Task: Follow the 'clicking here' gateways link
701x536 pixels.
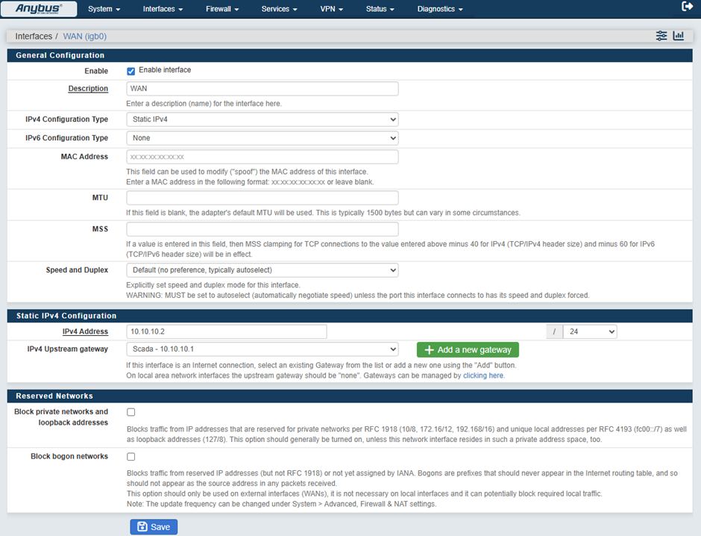Action: pos(483,376)
